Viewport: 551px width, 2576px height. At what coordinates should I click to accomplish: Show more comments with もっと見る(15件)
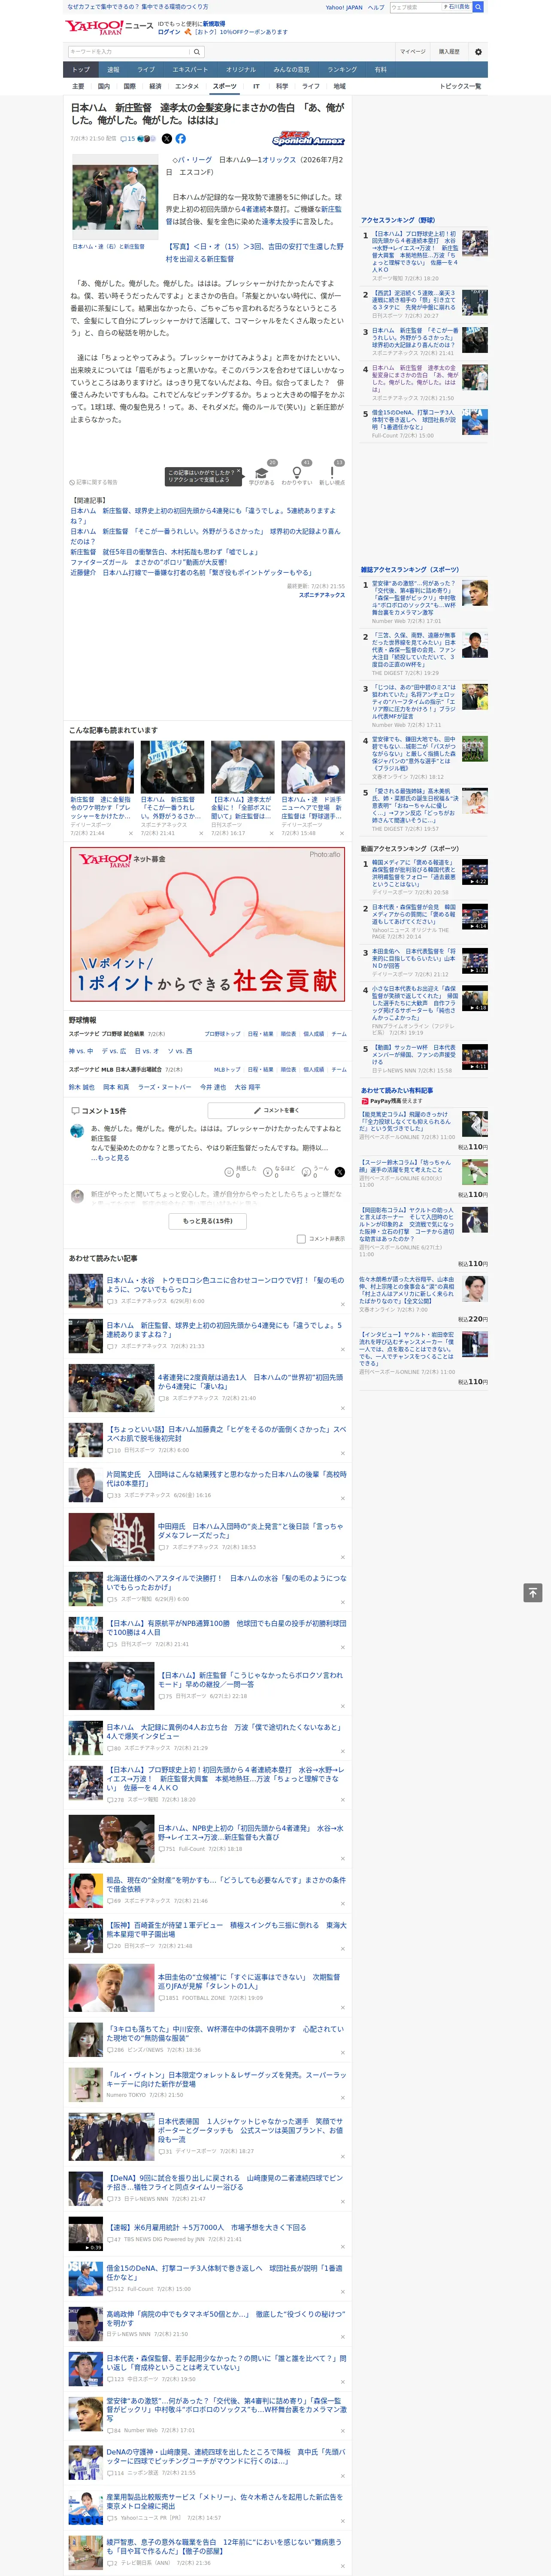(x=208, y=1220)
